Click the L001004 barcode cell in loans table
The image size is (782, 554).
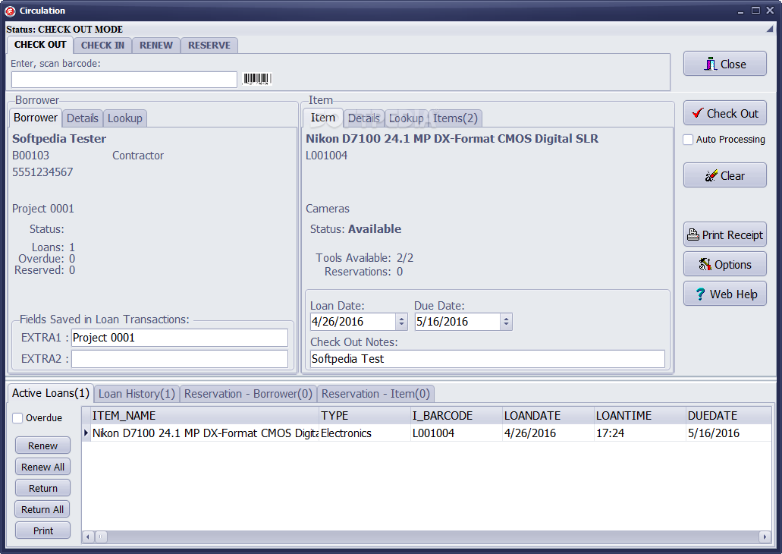coord(457,433)
